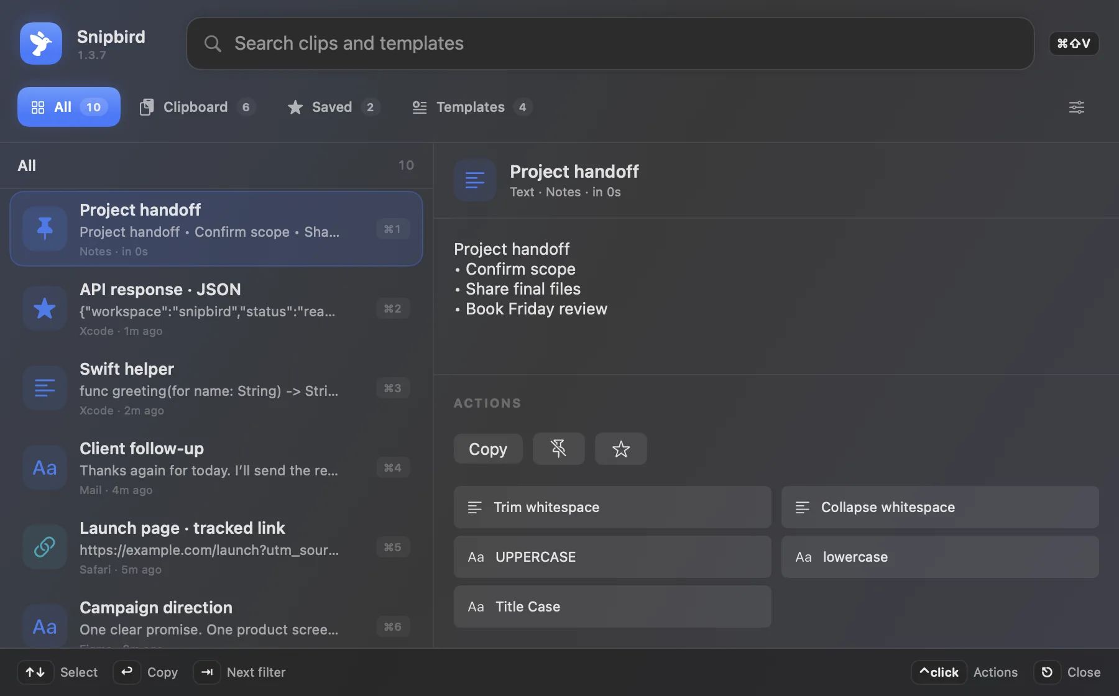
Task: Click the ⌘3 shortcut badge
Action: [x=393, y=388]
